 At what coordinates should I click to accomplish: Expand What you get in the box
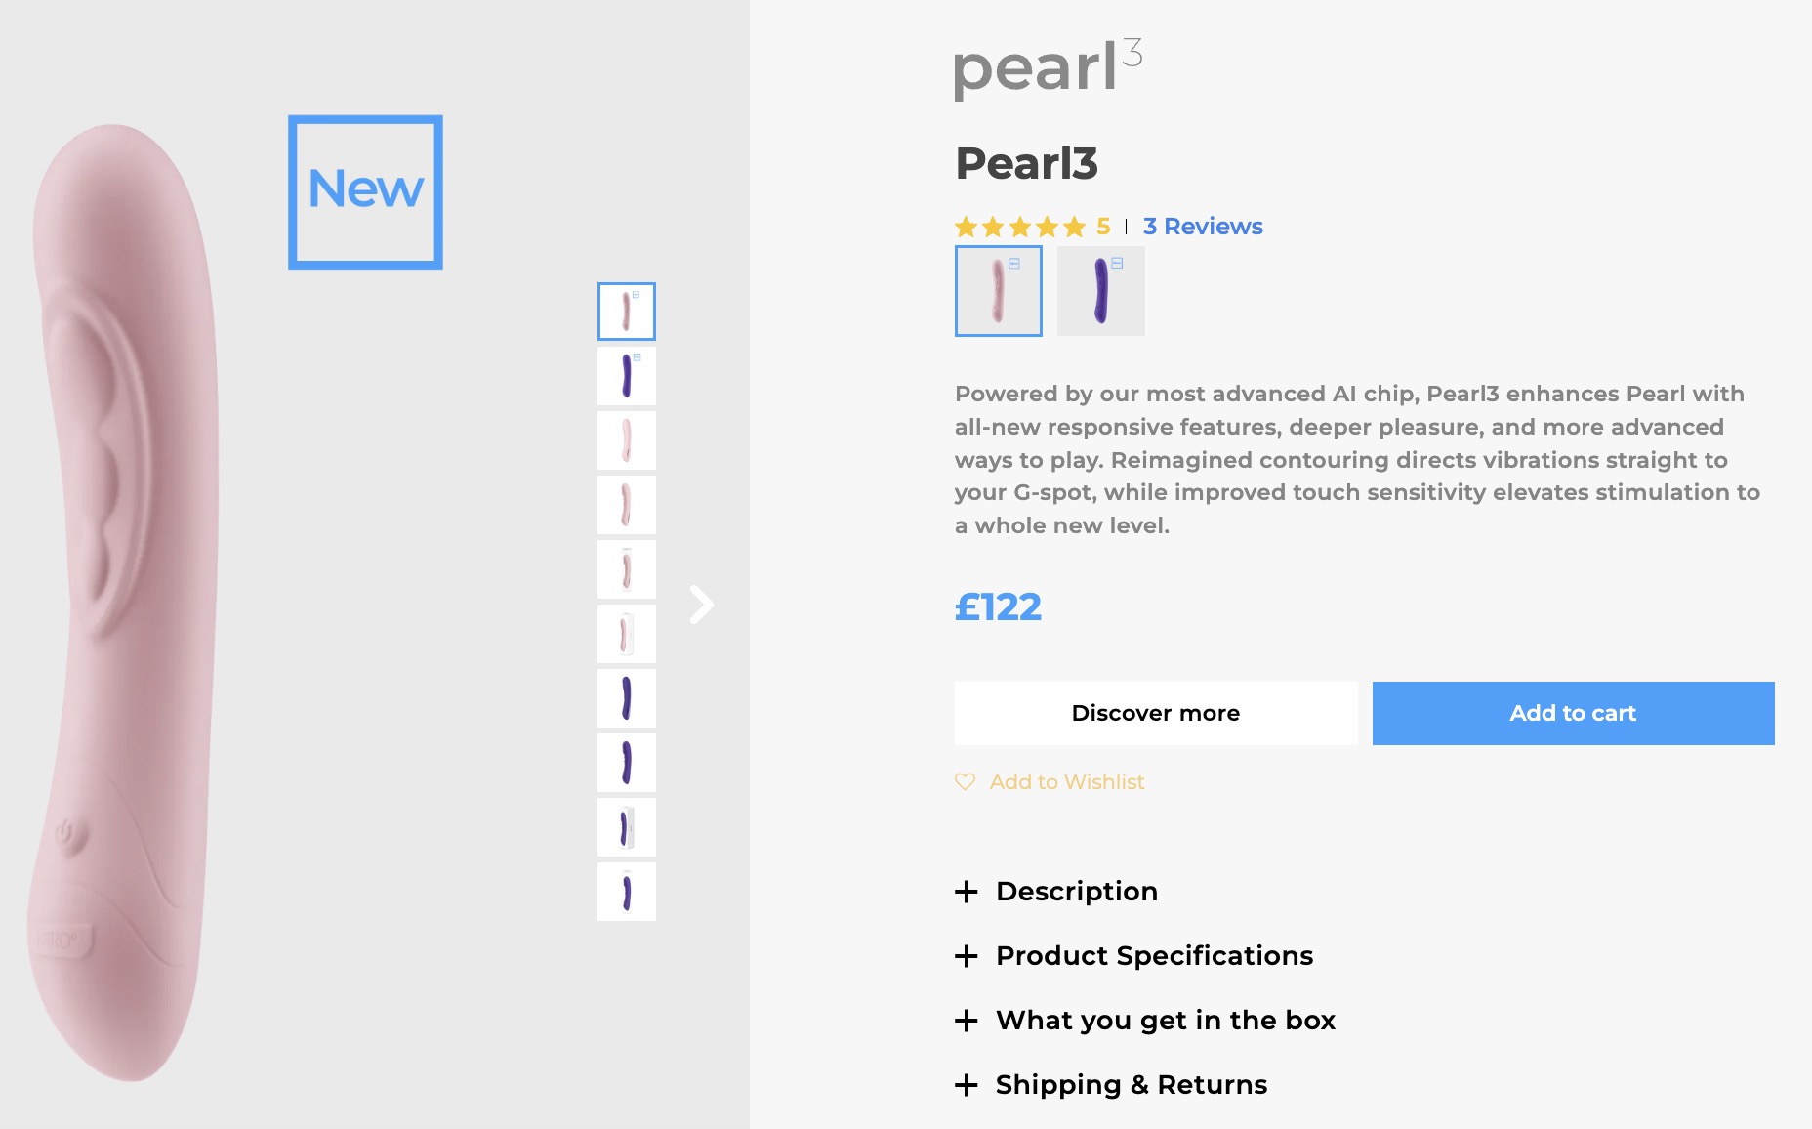(1166, 1021)
